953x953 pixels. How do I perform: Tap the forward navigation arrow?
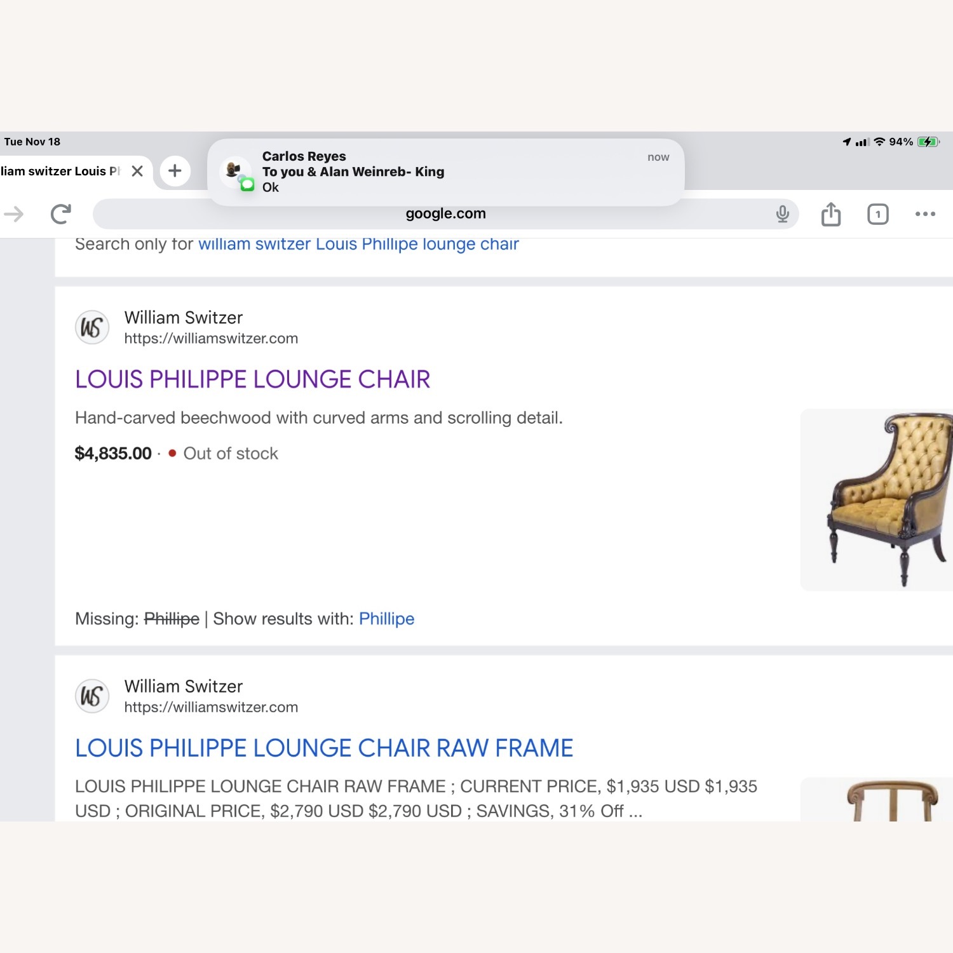[14, 213]
